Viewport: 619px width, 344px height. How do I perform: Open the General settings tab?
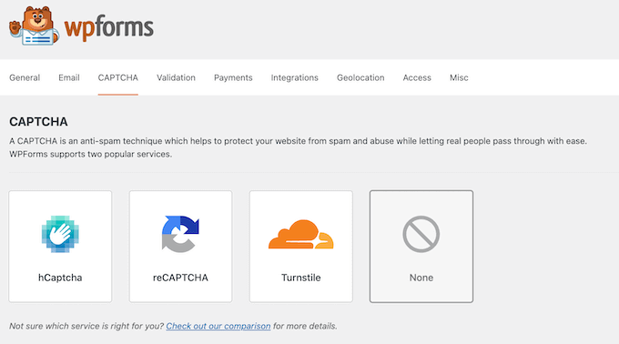[x=25, y=77]
